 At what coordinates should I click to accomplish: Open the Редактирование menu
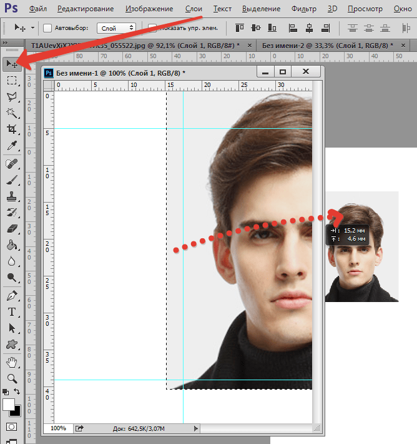[86, 9]
